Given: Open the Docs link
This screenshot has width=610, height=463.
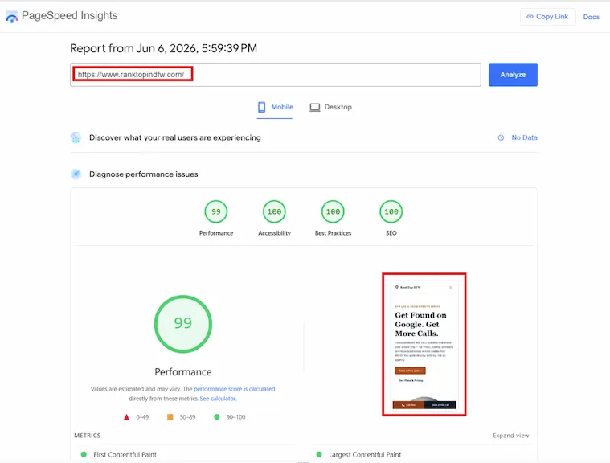Looking at the screenshot, I should pos(591,17).
